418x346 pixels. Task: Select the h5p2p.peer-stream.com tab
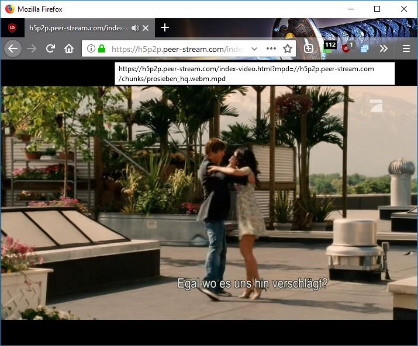pos(89,27)
